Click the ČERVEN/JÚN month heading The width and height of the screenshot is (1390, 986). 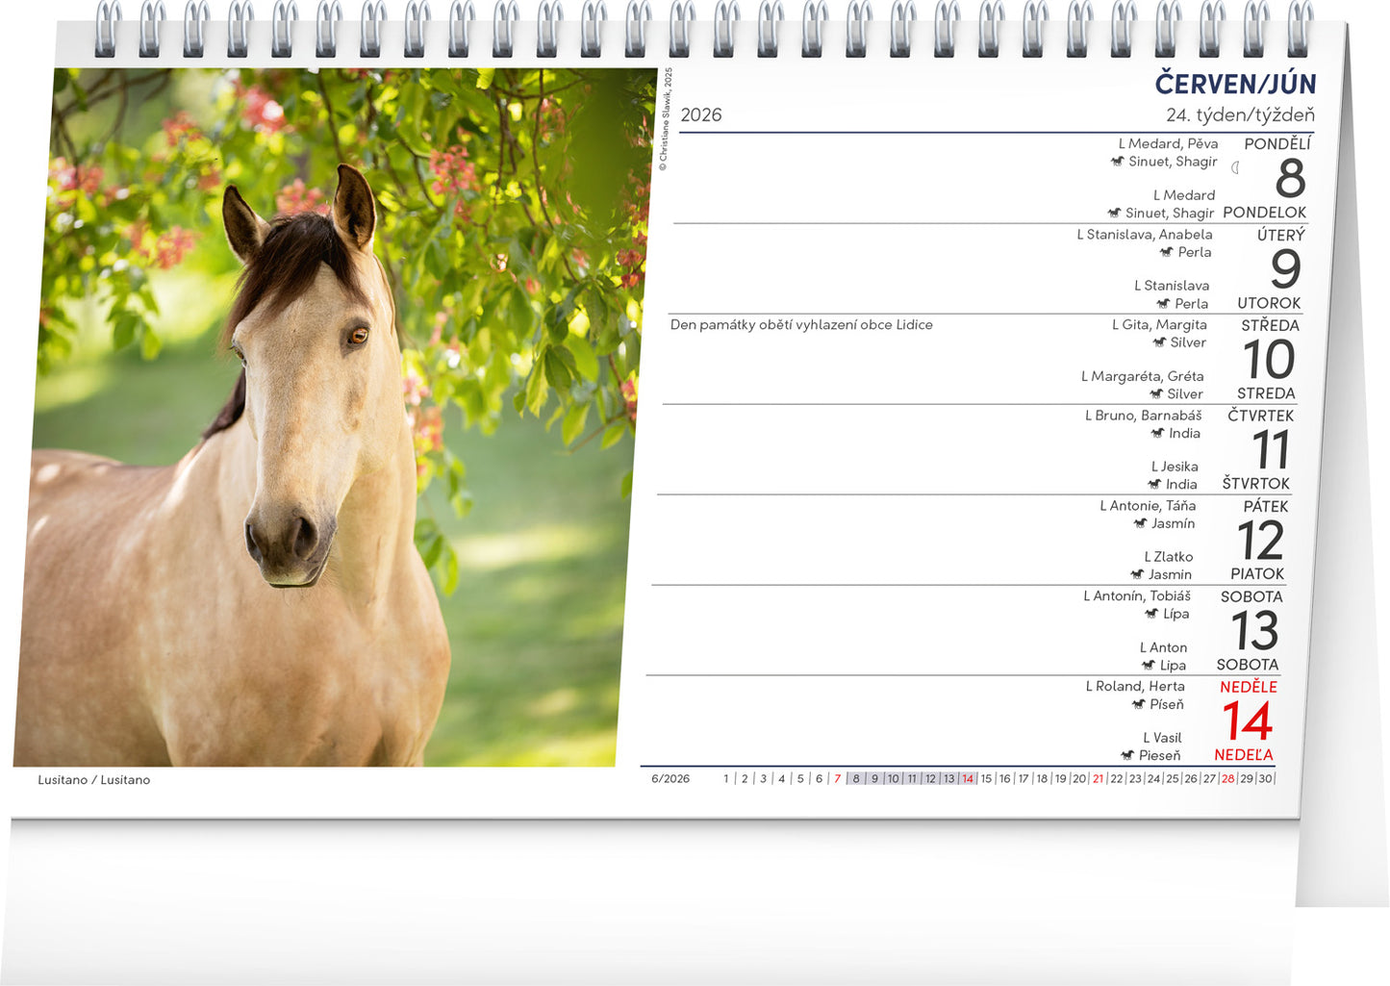pos(1235,84)
